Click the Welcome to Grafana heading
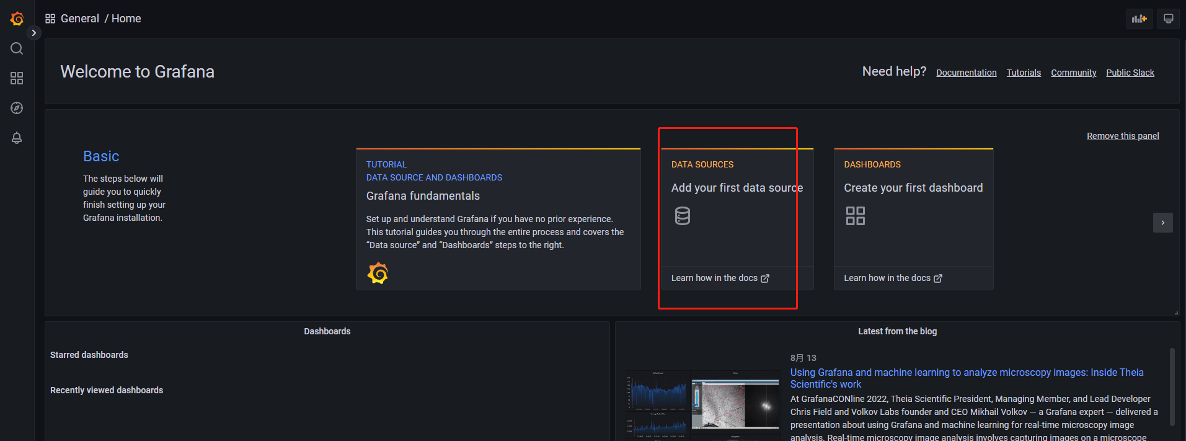This screenshot has height=441, width=1186. click(x=138, y=71)
